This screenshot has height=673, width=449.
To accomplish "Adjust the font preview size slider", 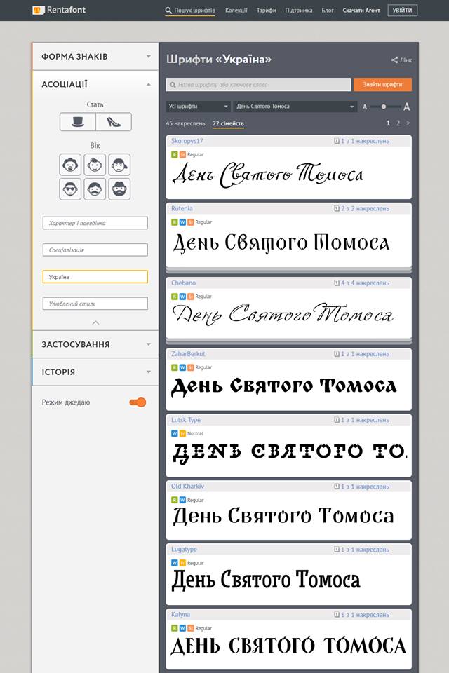I will (x=384, y=107).
